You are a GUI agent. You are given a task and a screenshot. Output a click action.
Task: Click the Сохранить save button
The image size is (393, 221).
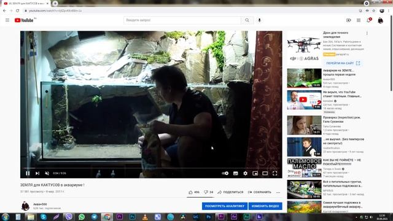[x=259, y=192]
